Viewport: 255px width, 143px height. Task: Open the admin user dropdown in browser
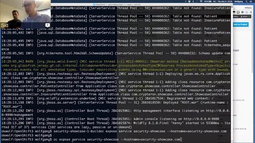pyautogui.click(x=245, y=17)
